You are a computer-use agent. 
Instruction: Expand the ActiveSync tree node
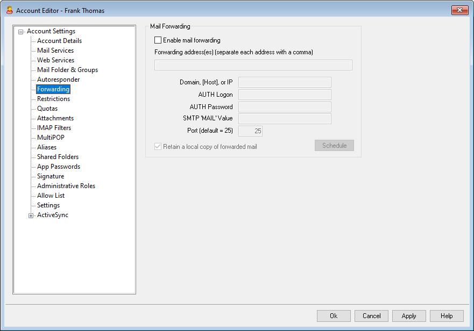click(x=31, y=215)
